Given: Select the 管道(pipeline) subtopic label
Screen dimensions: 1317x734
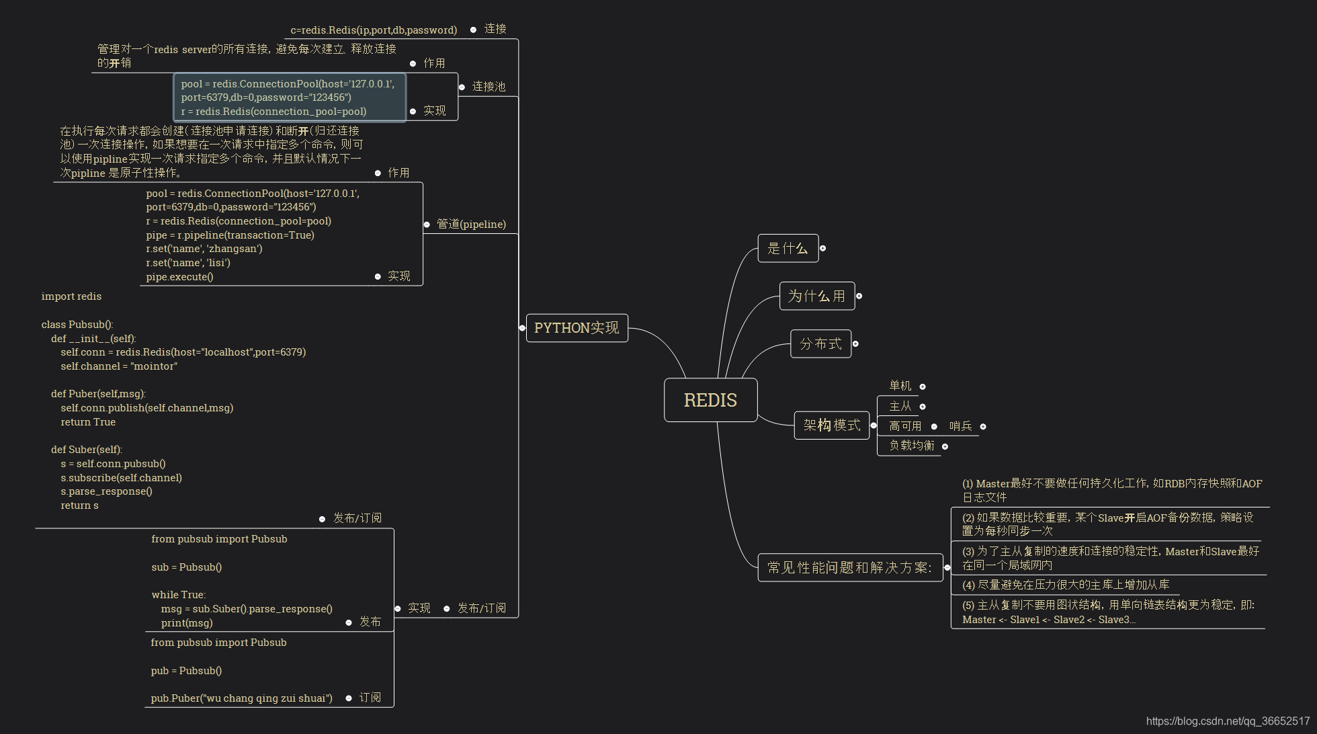Looking at the screenshot, I should click(471, 224).
